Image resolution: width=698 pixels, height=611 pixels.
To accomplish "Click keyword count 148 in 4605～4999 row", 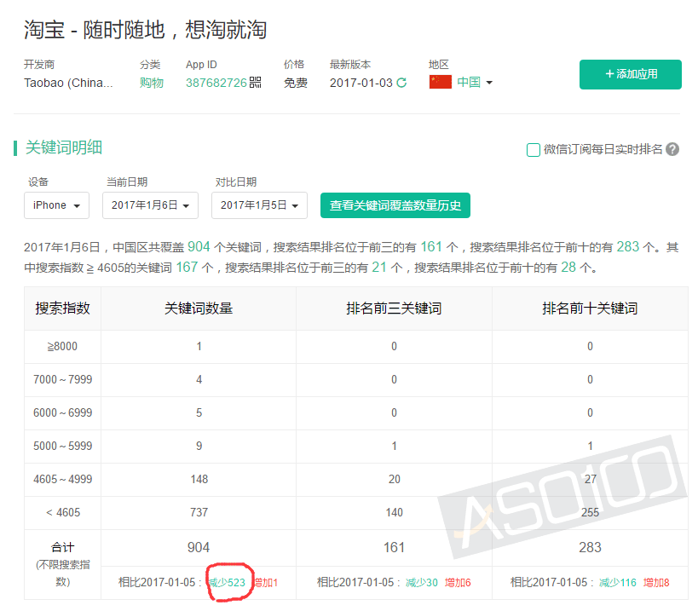I will pos(199,479).
